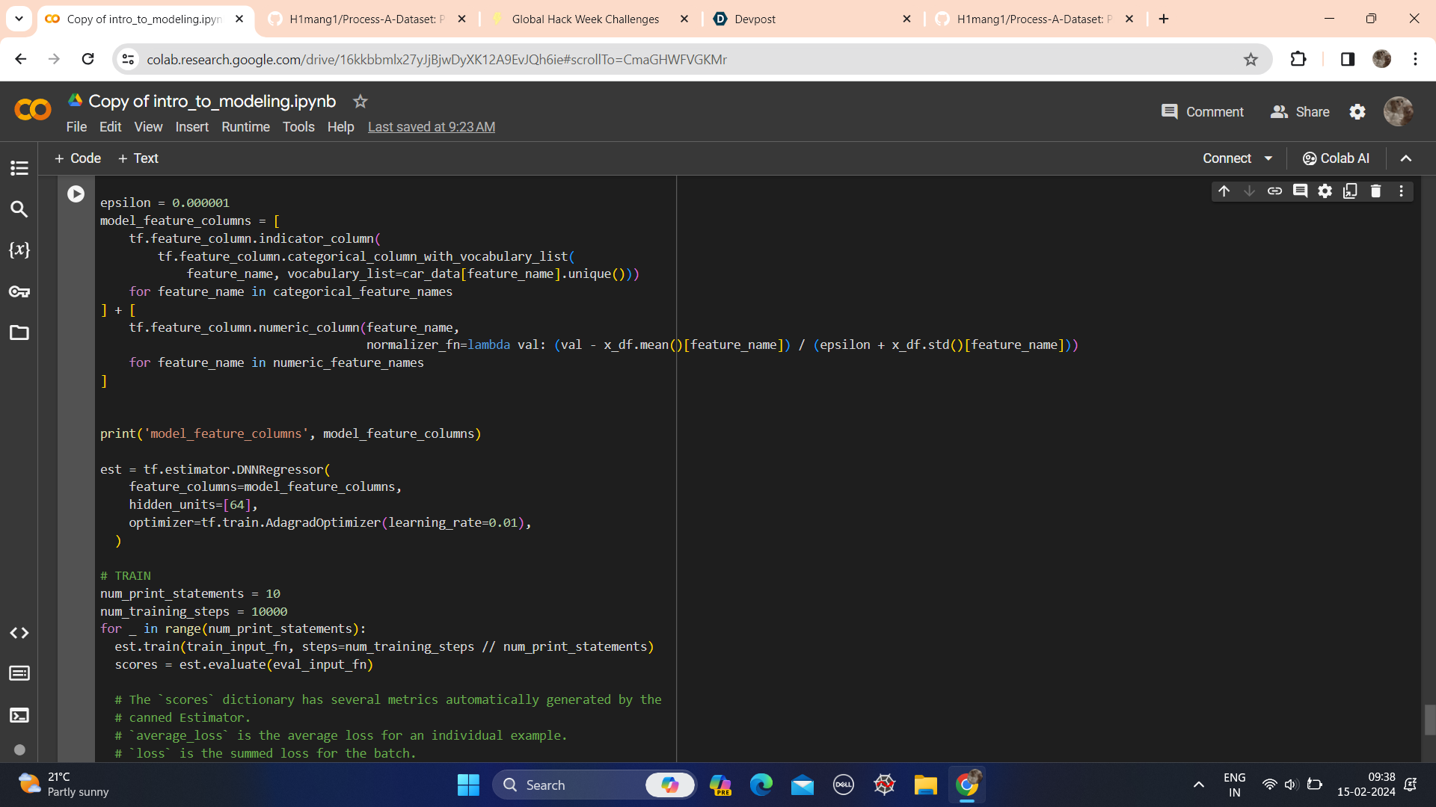Open more cell actions menu
This screenshot has height=807, width=1436.
1402,191
